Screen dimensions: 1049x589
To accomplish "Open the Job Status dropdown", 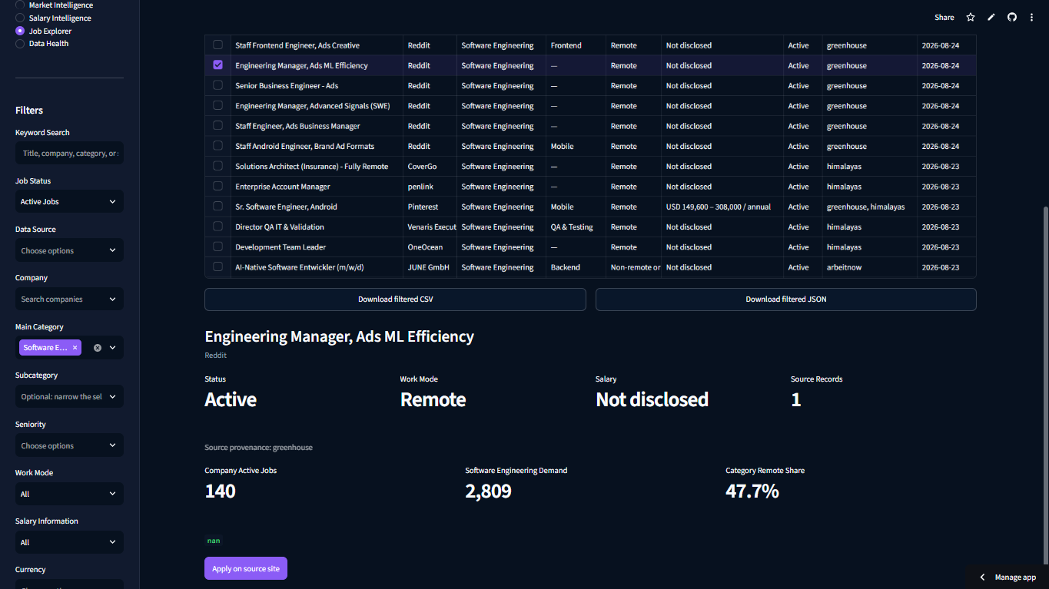I will coord(69,201).
